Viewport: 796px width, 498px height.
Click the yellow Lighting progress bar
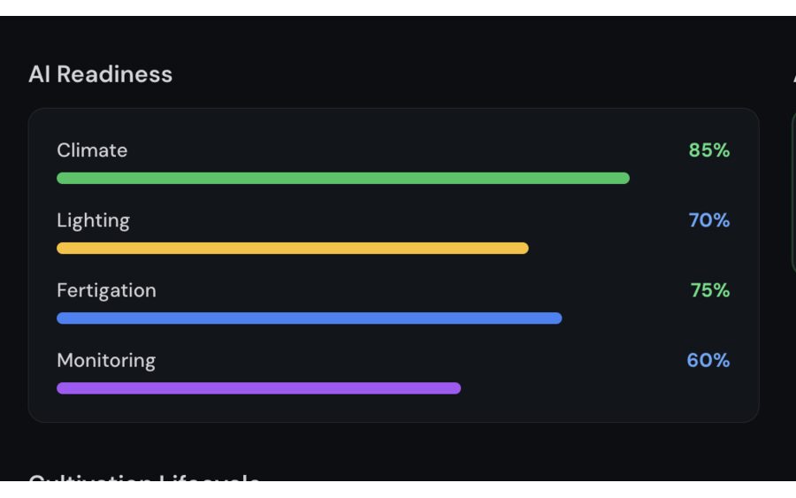pos(292,249)
